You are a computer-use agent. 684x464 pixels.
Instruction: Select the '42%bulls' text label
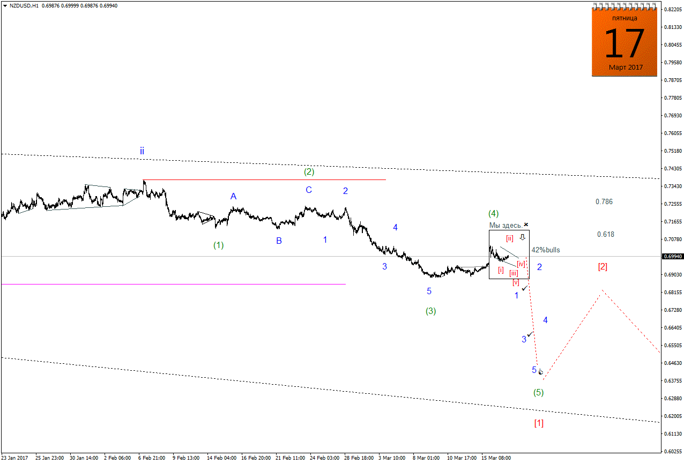point(546,250)
